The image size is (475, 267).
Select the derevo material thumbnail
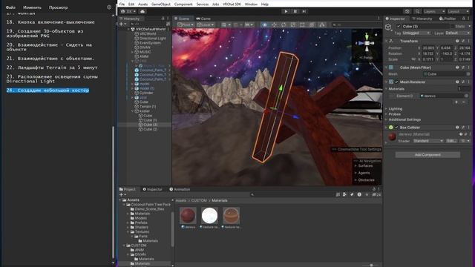point(188,215)
